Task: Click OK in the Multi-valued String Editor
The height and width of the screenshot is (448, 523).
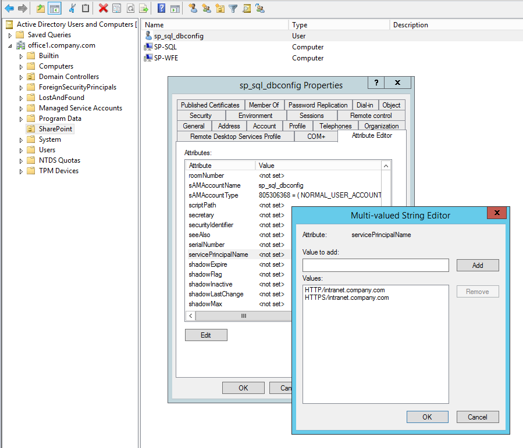Action: pyautogui.click(x=427, y=417)
